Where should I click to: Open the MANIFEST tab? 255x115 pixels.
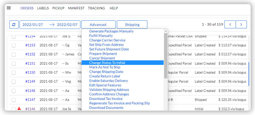pos(76,8)
